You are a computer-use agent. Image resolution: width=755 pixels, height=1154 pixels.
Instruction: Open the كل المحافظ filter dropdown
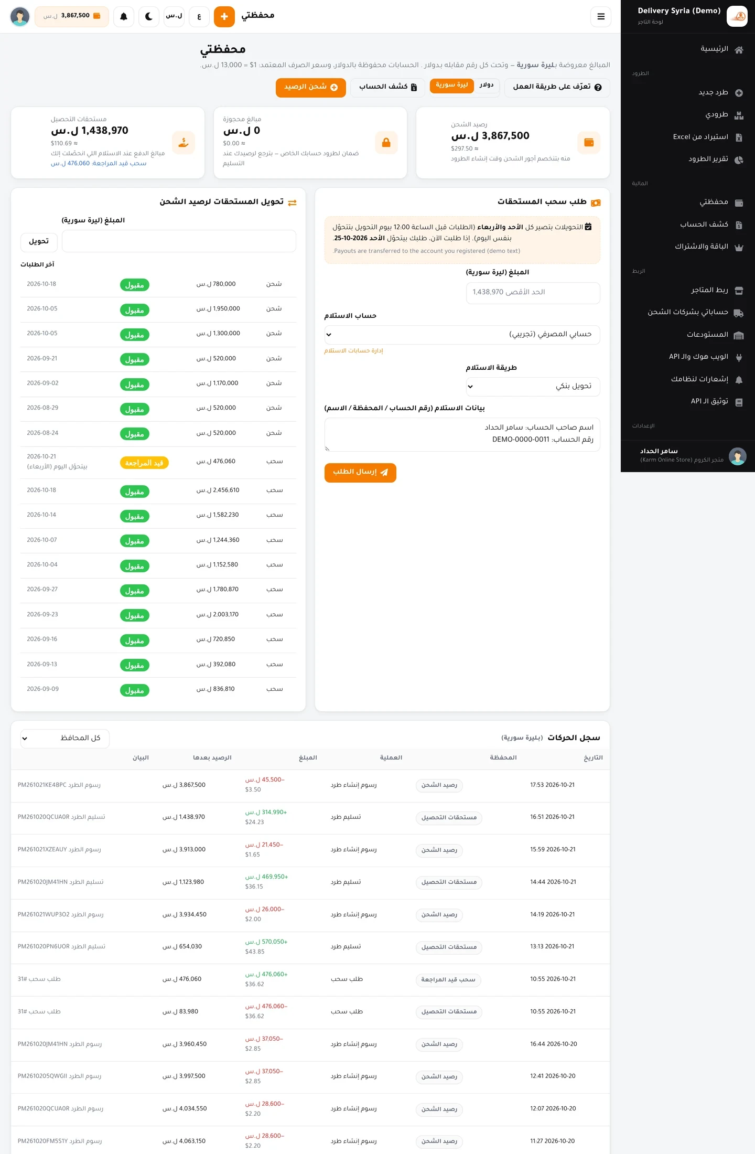(x=65, y=738)
